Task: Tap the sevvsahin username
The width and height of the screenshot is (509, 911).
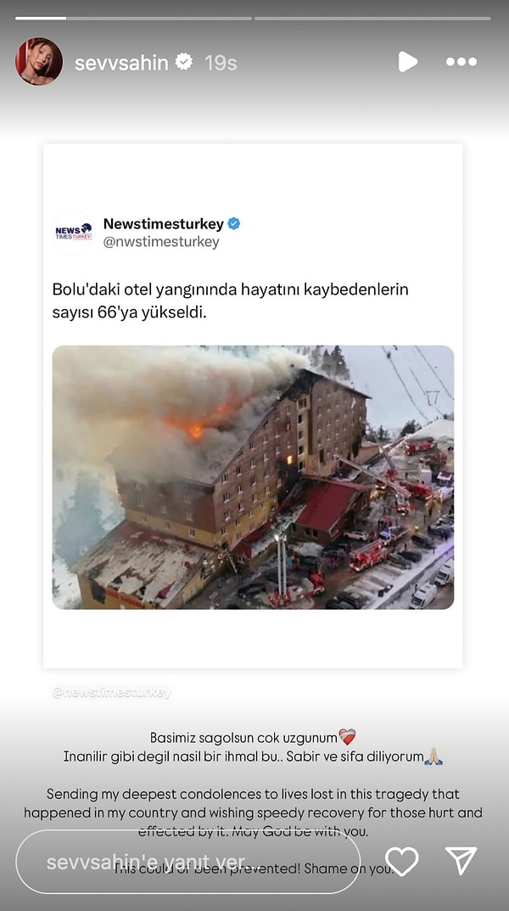Action: (121, 62)
